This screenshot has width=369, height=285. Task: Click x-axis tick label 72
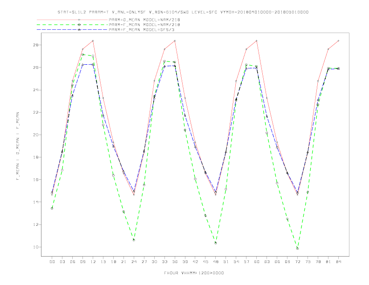tap(297, 262)
